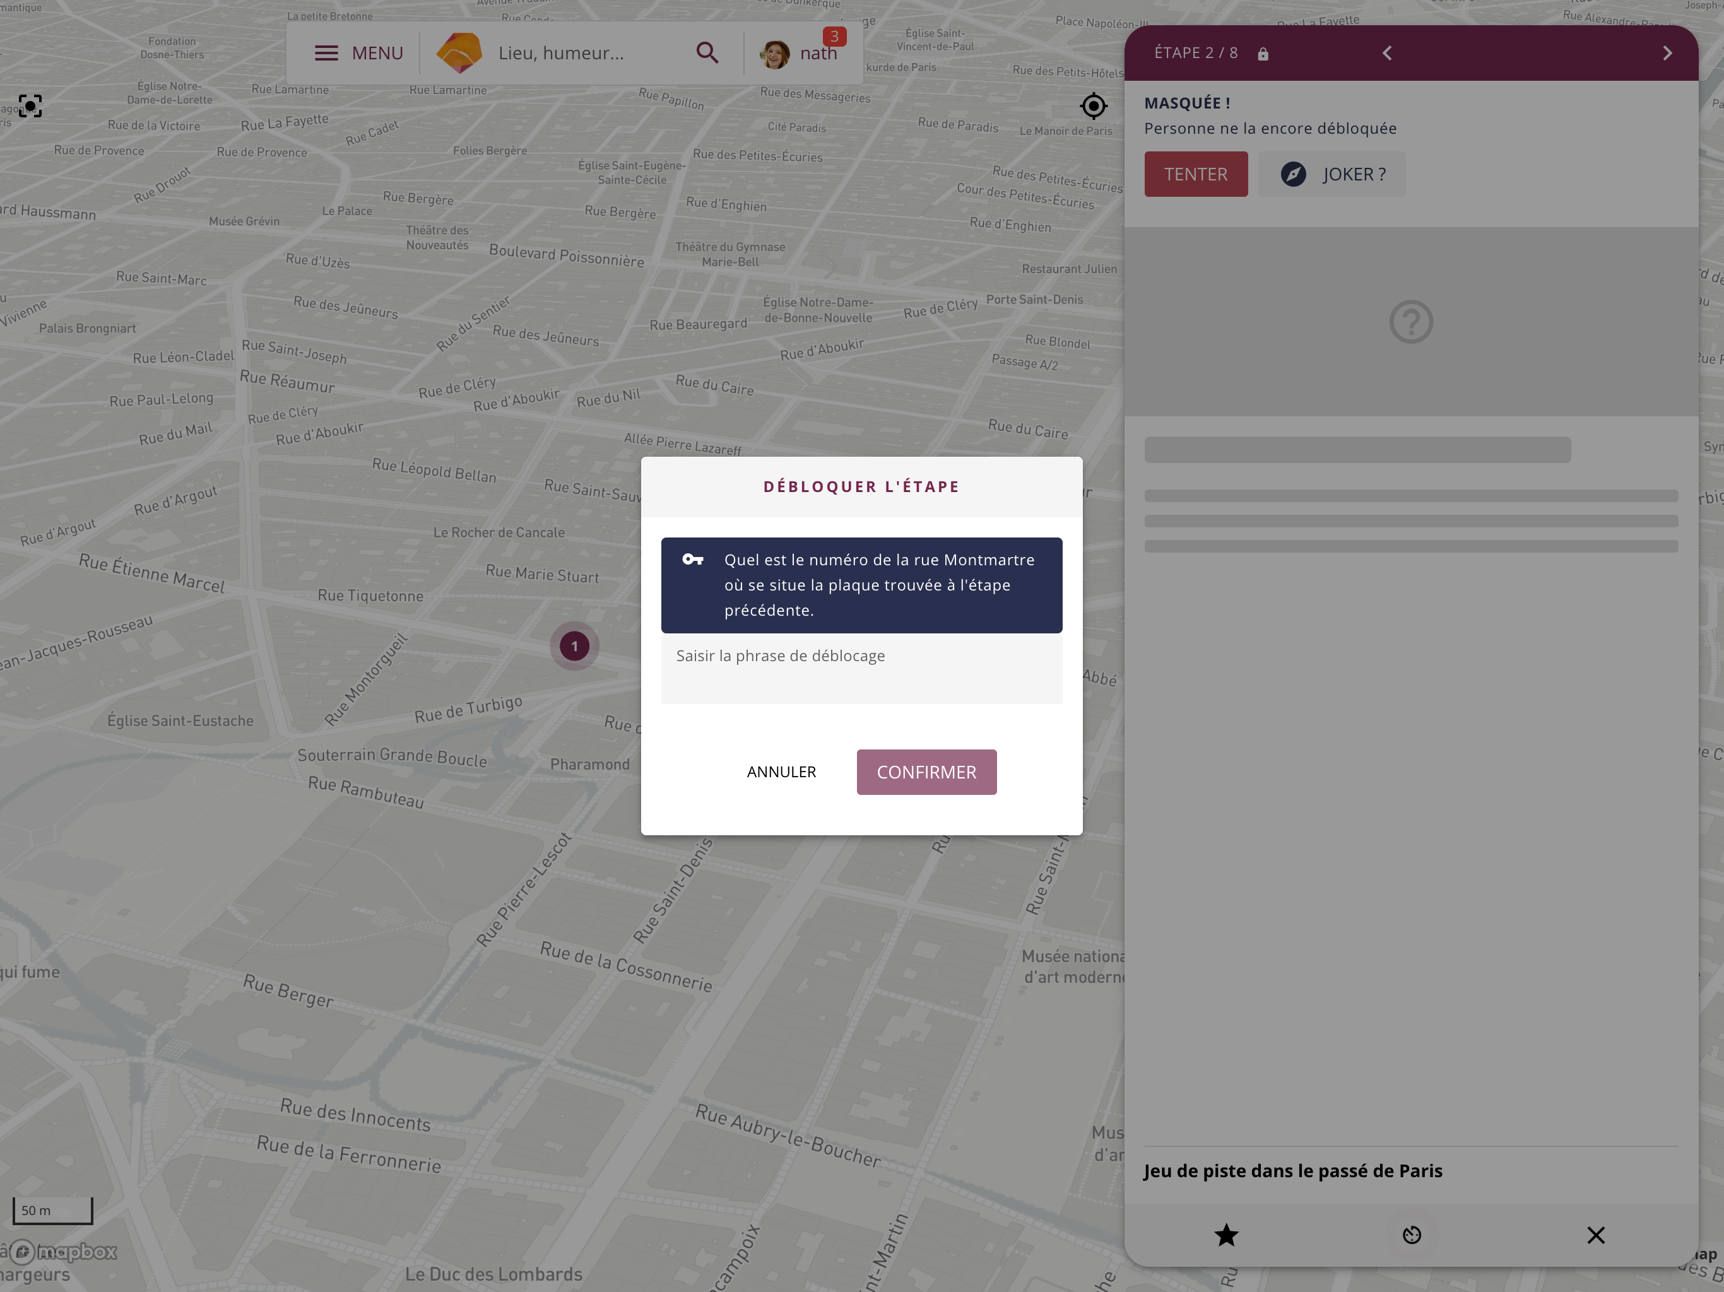Click the 'Le Duc des Lombards' map label

click(x=493, y=1274)
